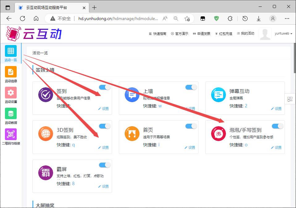296x208 pixels.
Task: Click the 云互动 site logo
Action: pos(34,34)
